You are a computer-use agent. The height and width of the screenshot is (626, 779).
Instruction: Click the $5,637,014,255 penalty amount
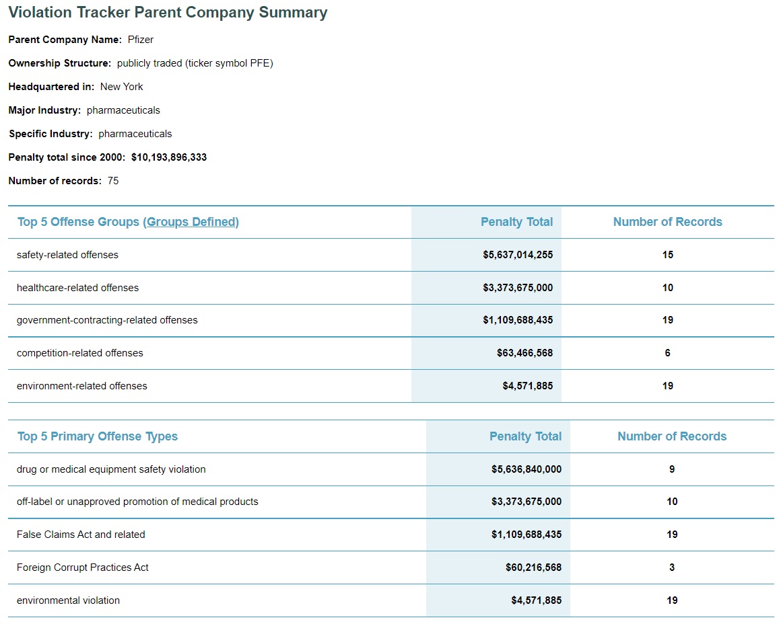518,255
